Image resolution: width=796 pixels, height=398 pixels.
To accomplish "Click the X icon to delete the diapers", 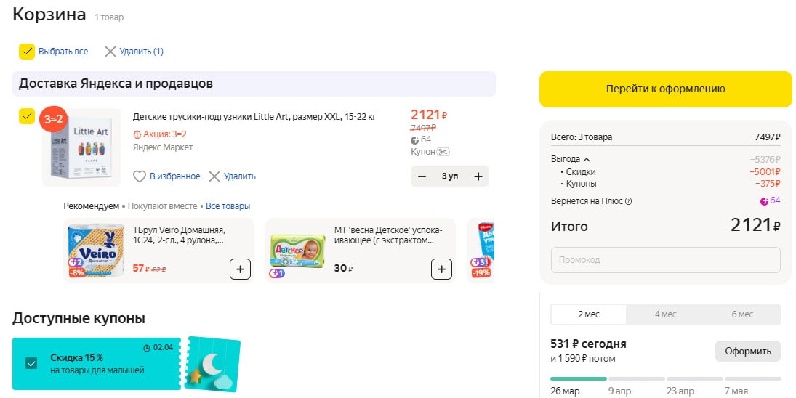I will coord(214,176).
